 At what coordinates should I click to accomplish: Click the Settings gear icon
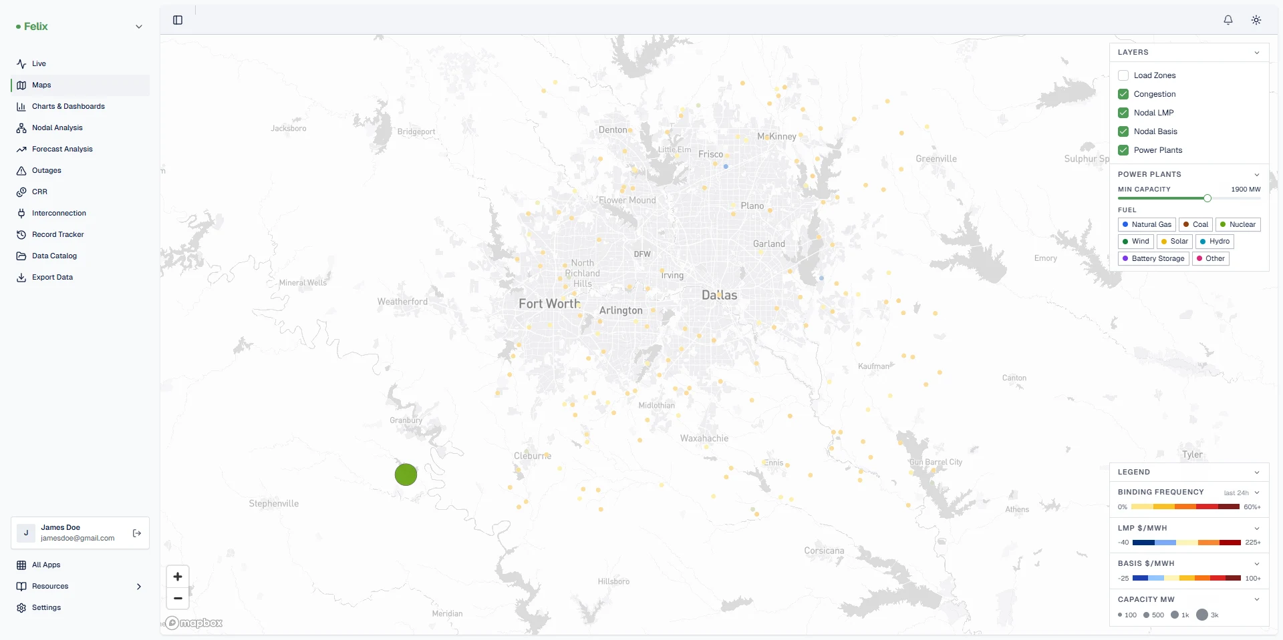click(x=21, y=608)
